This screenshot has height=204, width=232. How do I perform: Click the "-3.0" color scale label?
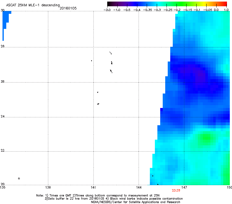coord(107,10)
